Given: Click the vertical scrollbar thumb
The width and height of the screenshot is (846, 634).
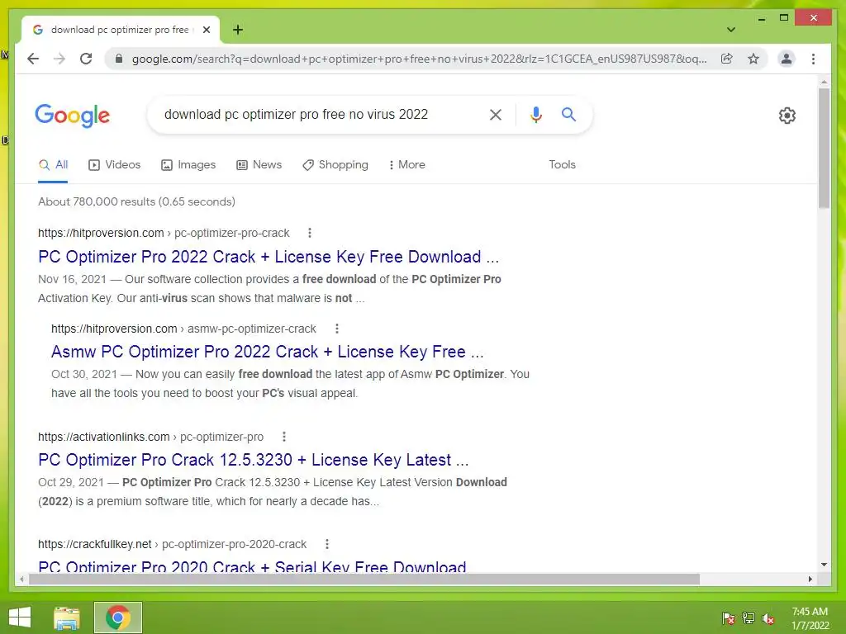Looking at the screenshot, I should tap(824, 149).
